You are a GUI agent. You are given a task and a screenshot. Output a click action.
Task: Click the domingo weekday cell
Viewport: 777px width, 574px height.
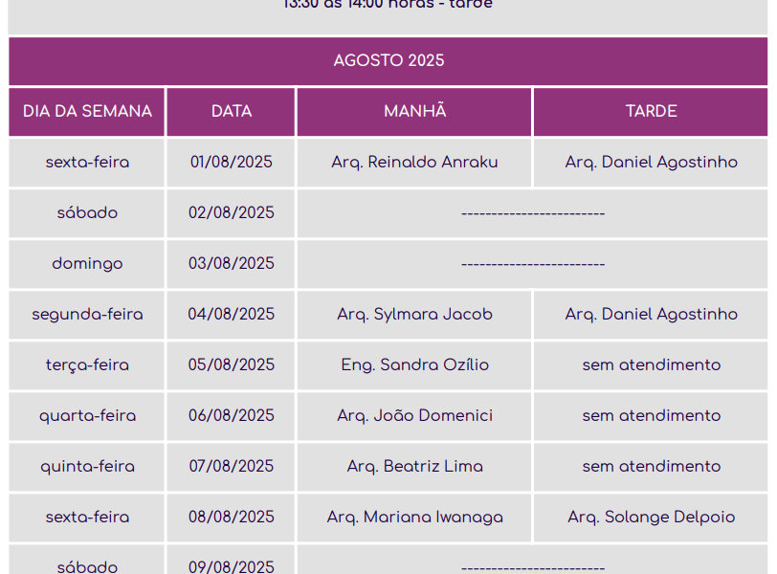(x=87, y=264)
